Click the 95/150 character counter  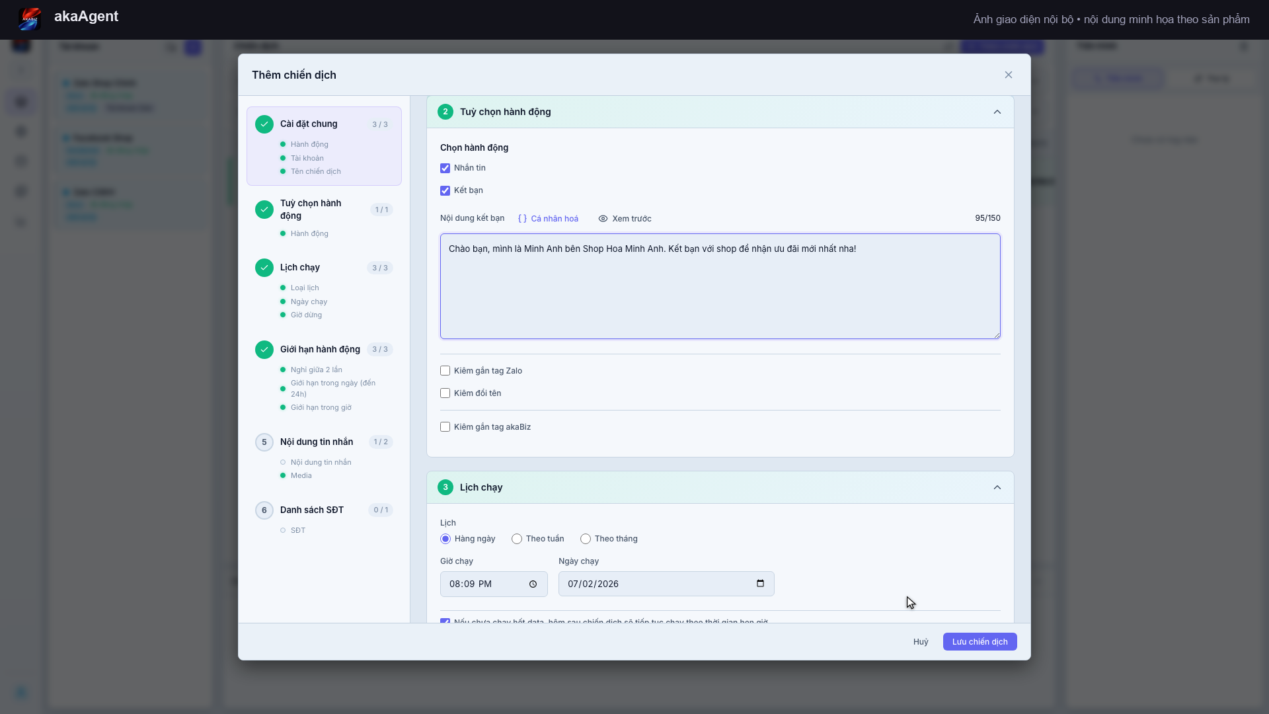pyautogui.click(x=987, y=218)
